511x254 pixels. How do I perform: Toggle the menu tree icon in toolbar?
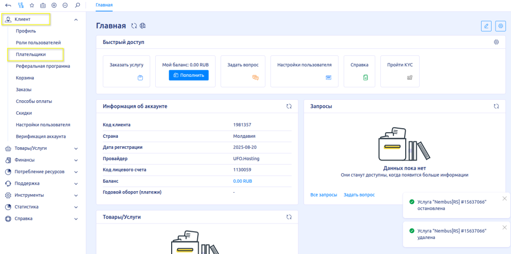point(20,5)
